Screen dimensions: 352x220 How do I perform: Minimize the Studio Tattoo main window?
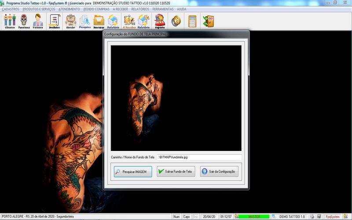tap(329, 3)
